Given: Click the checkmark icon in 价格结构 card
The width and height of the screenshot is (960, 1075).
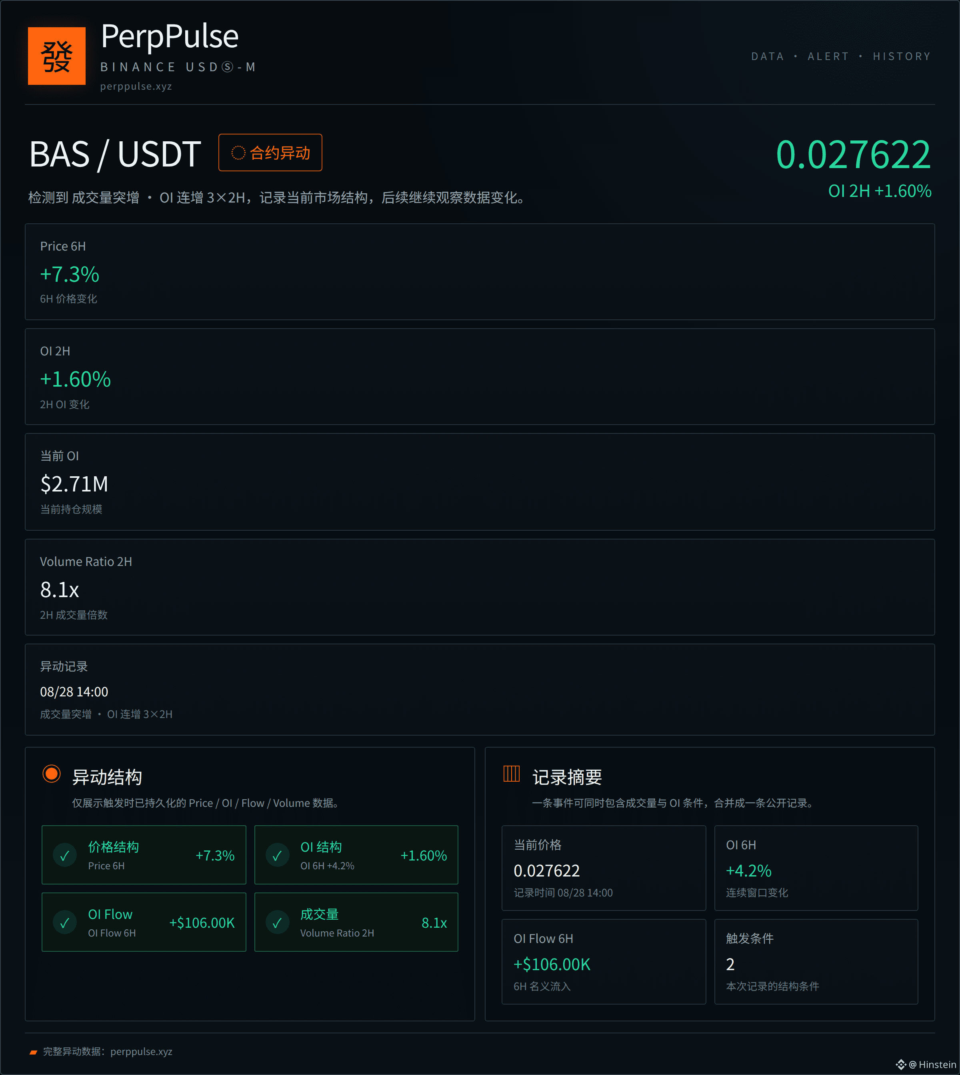Looking at the screenshot, I should [x=65, y=855].
